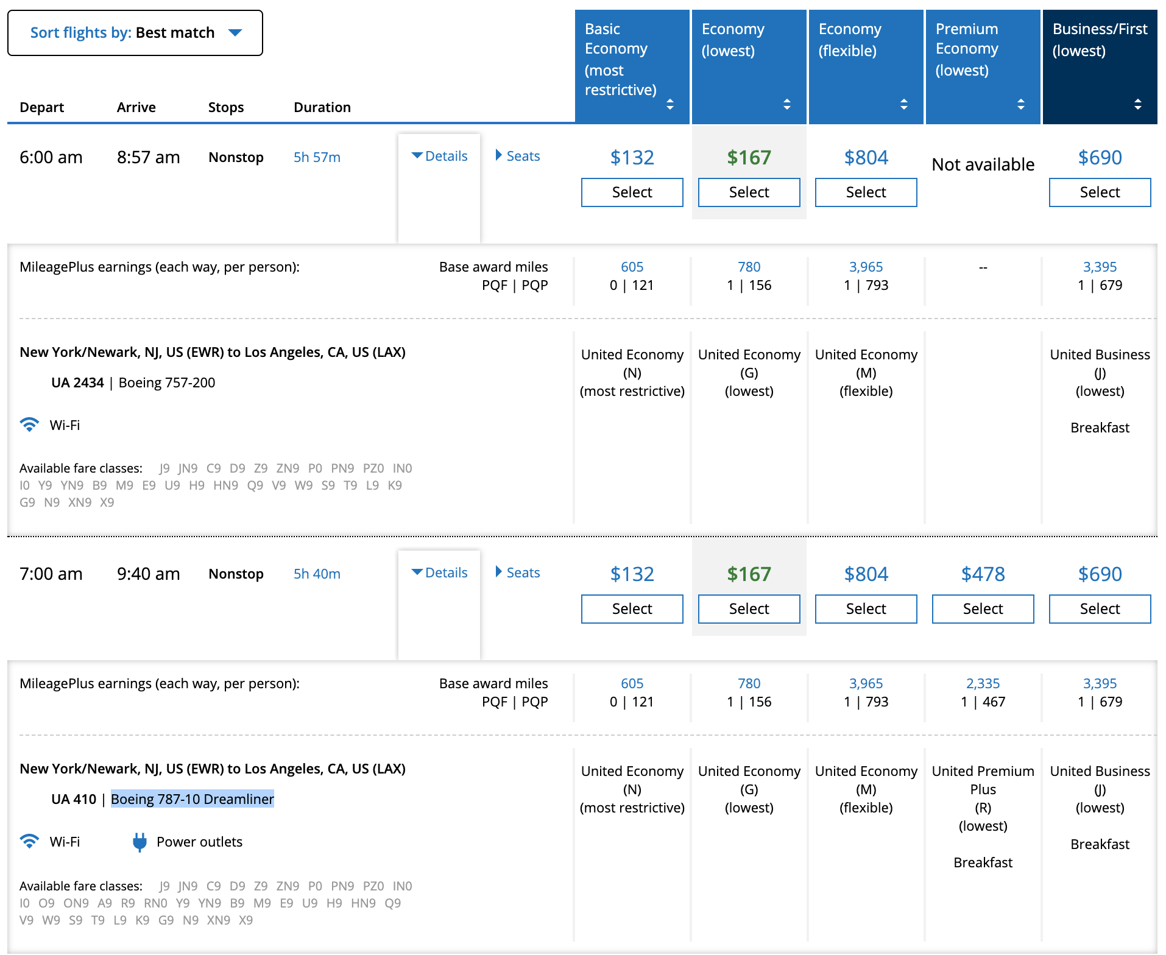
Task: Open the Sort flights by dropdown
Action: click(x=135, y=33)
